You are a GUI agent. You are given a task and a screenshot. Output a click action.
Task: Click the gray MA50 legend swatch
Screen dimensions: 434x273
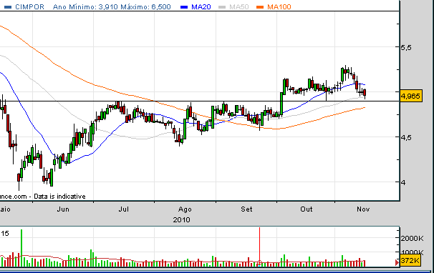pos(222,7)
